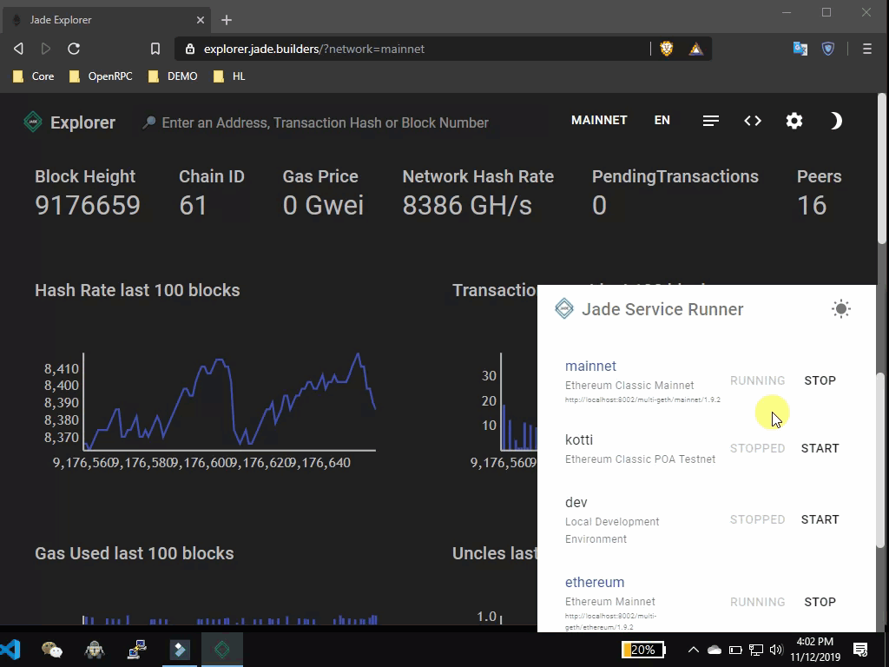Open the settings gear icon in Explorer
The width and height of the screenshot is (889, 667).
click(794, 121)
